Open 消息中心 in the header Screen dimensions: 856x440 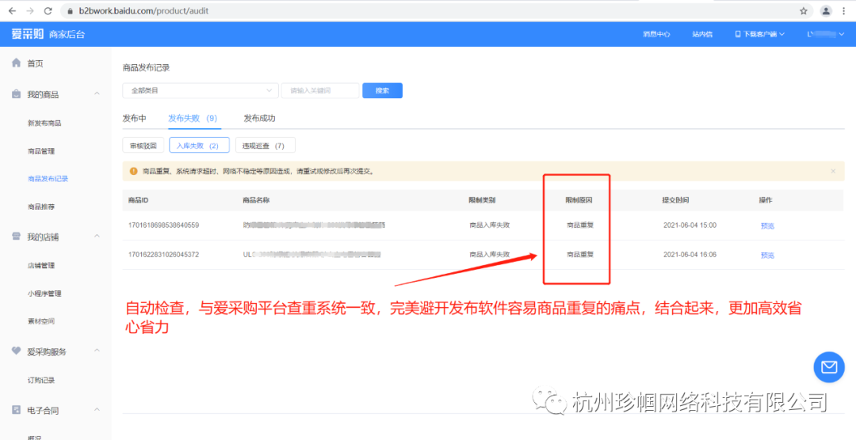tap(656, 34)
